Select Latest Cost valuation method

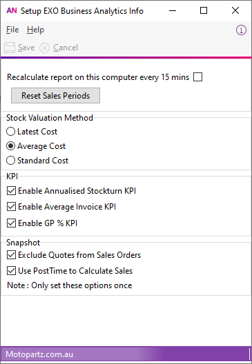tap(10, 132)
